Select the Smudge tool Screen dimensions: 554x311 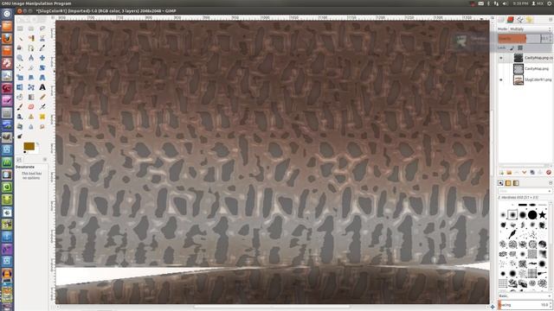coord(42,126)
